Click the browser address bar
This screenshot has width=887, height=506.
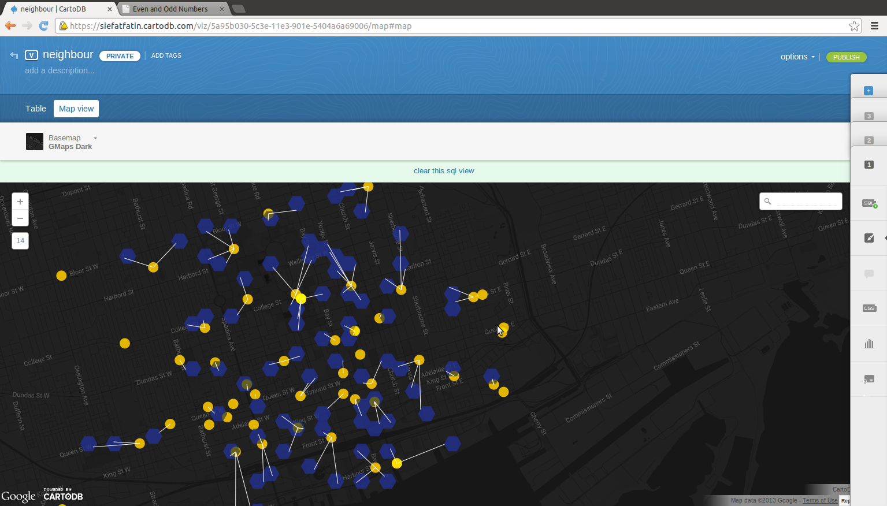click(x=458, y=26)
